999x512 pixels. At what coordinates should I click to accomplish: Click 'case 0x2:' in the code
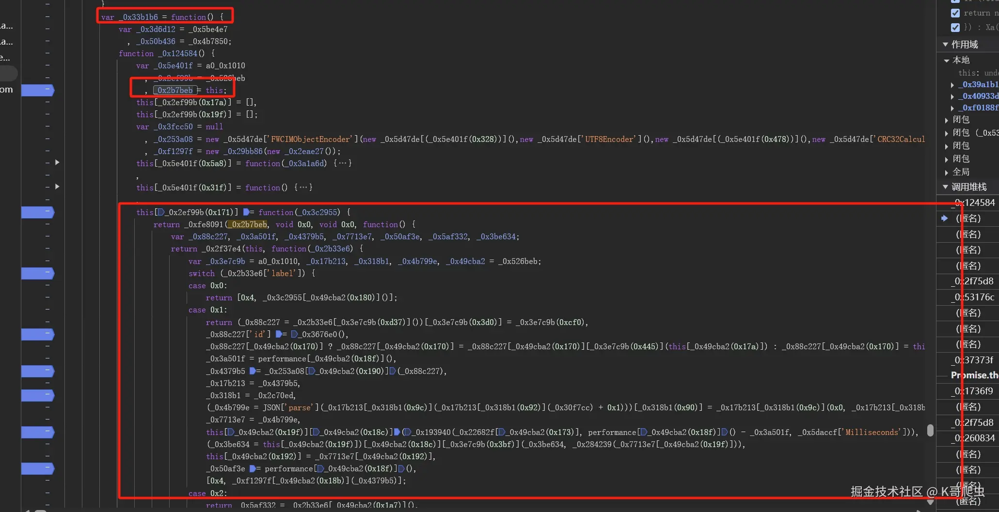(208, 493)
